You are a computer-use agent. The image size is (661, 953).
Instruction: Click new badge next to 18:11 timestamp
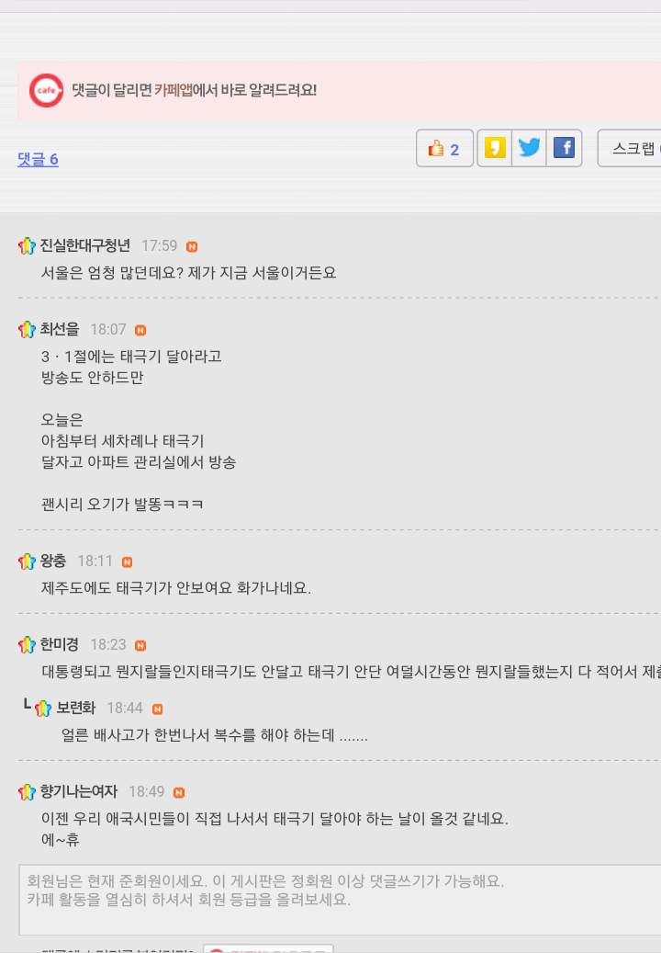click(x=127, y=562)
